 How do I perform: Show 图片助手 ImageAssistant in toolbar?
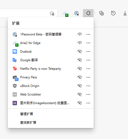(x=80, y=103)
